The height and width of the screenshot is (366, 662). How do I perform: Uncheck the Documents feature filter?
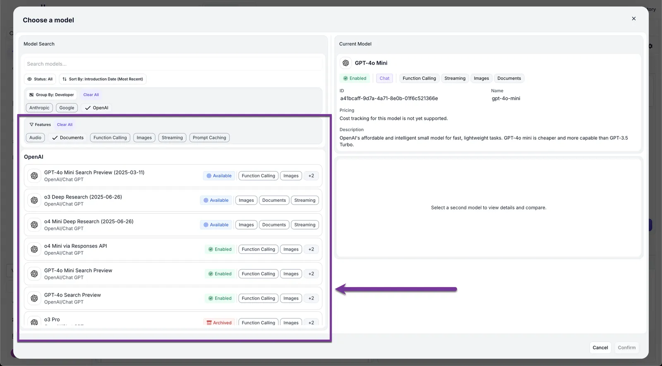click(67, 138)
